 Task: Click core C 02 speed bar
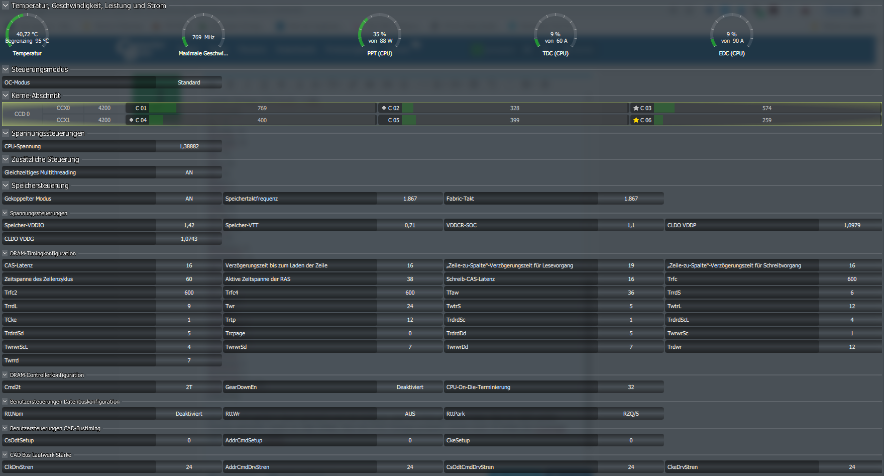click(x=515, y=108)
